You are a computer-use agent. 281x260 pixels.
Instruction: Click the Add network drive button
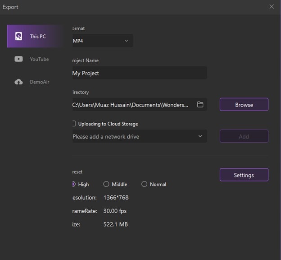[x=244, y=136]
